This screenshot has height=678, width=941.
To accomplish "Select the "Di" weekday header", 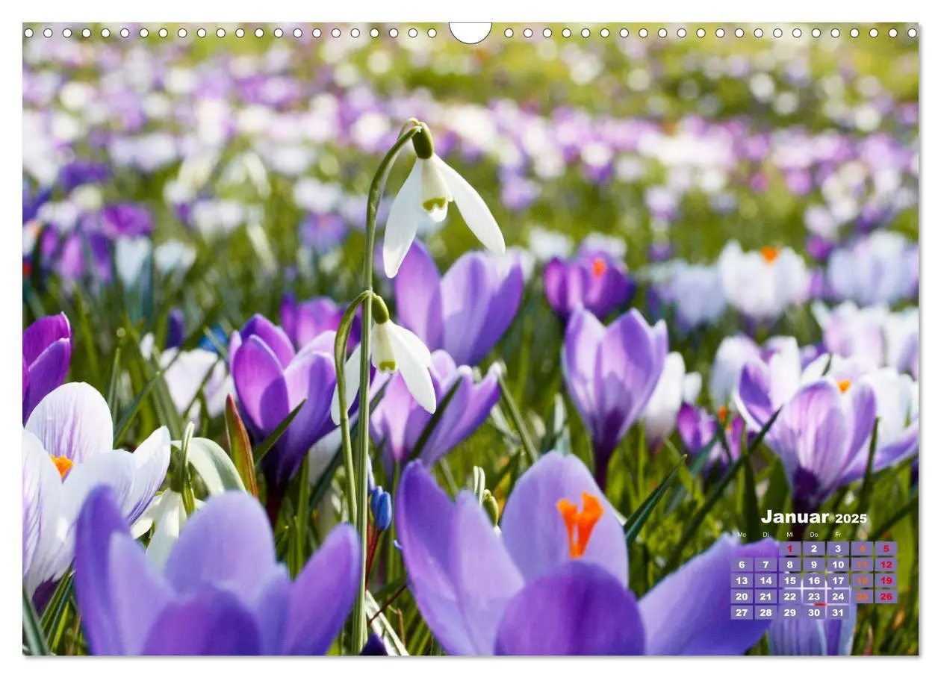I will tap(765, 535).
